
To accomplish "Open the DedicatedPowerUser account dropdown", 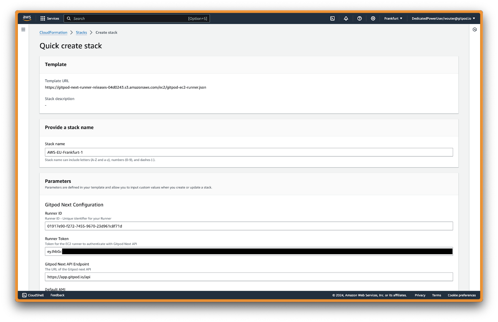I will pos(443,19).
